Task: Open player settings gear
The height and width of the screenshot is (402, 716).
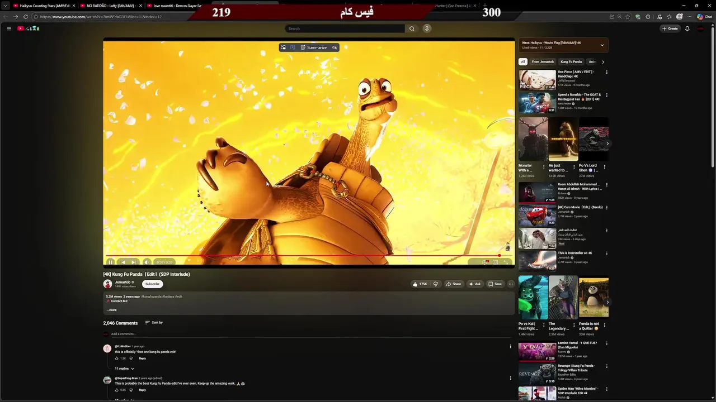Action: [x=485, y=262]
